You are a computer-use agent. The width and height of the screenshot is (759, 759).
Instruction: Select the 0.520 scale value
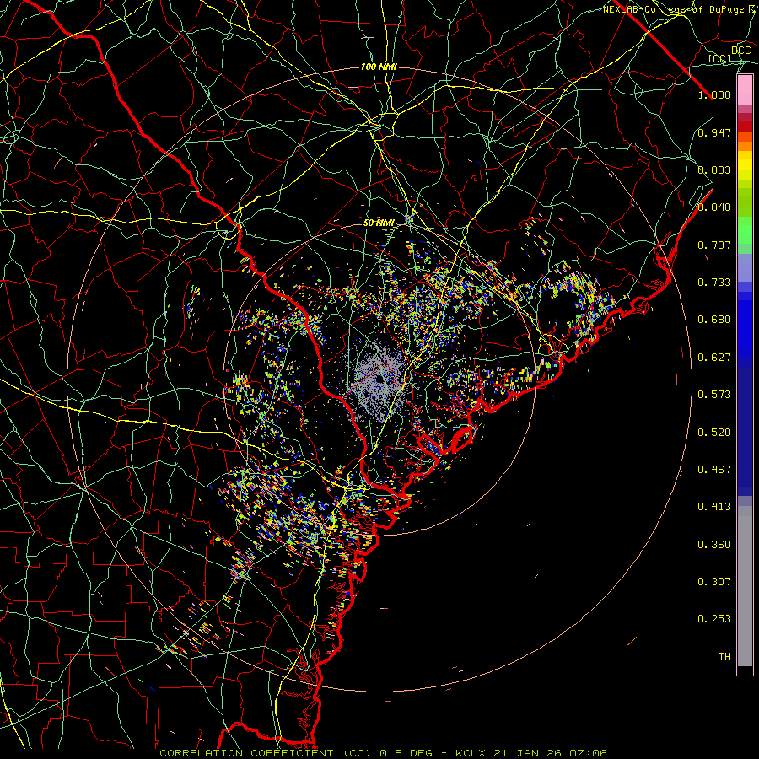[x=714, y=433]
